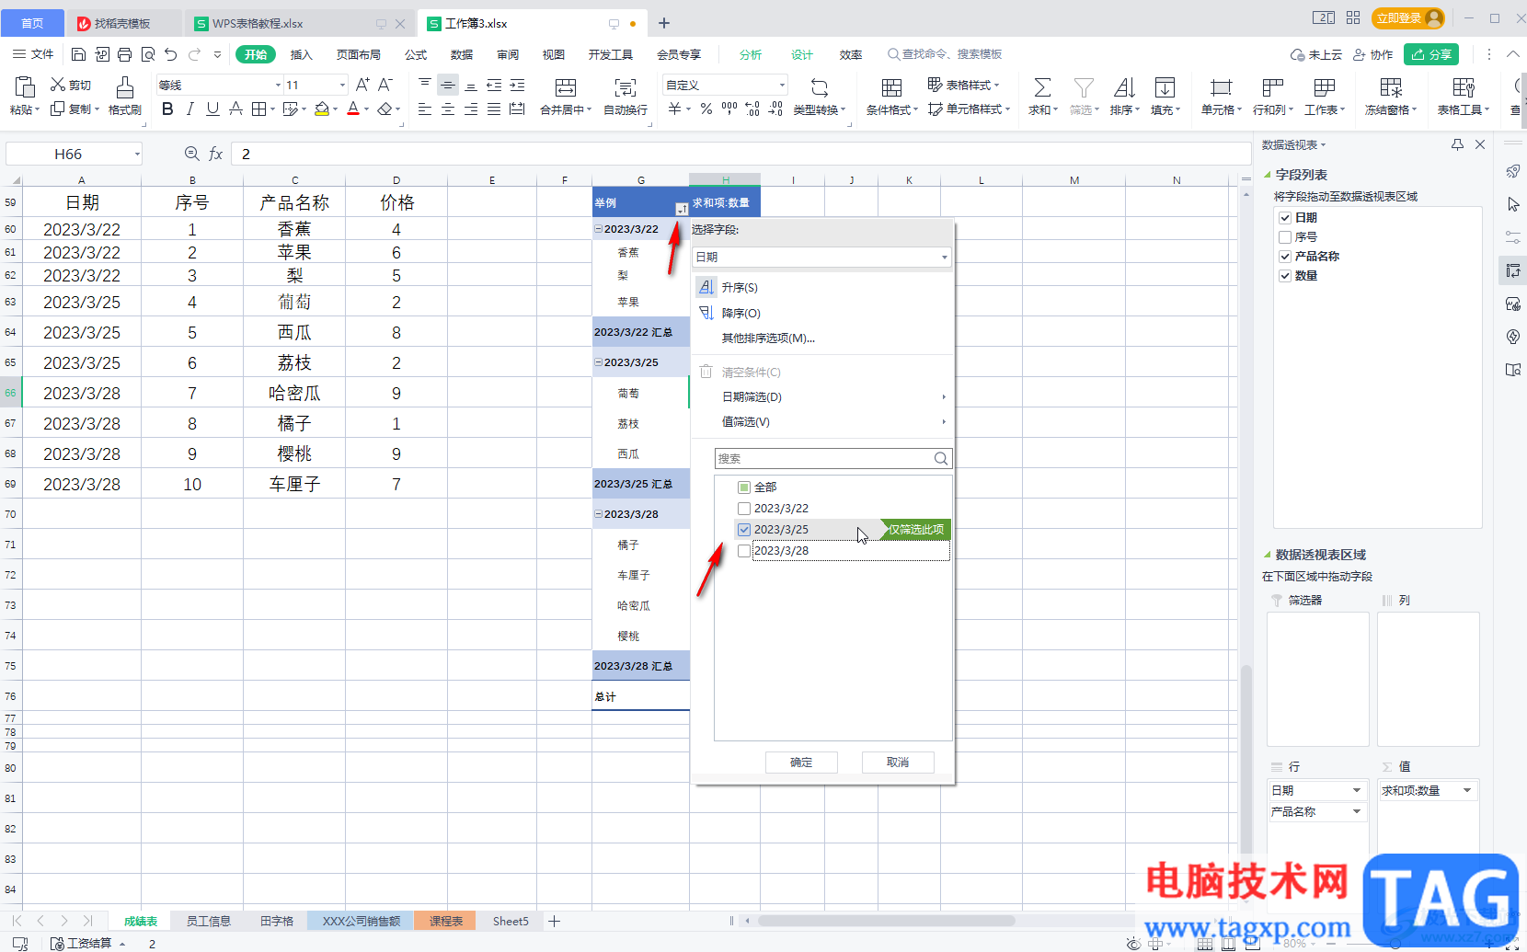
Task: Uncheck the 数量 field checkbox
Action: [x=1285, y=276]
